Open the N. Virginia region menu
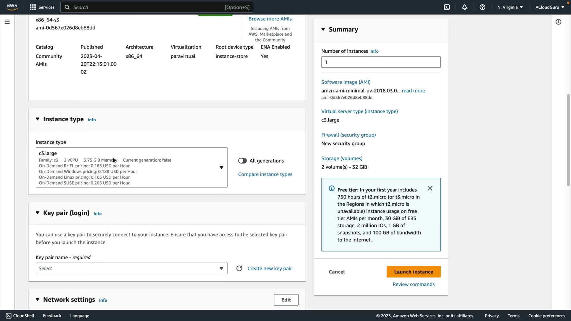 point(510,7)
